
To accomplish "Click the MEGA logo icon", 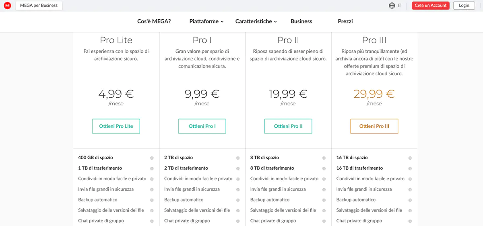I will [7, 6].
